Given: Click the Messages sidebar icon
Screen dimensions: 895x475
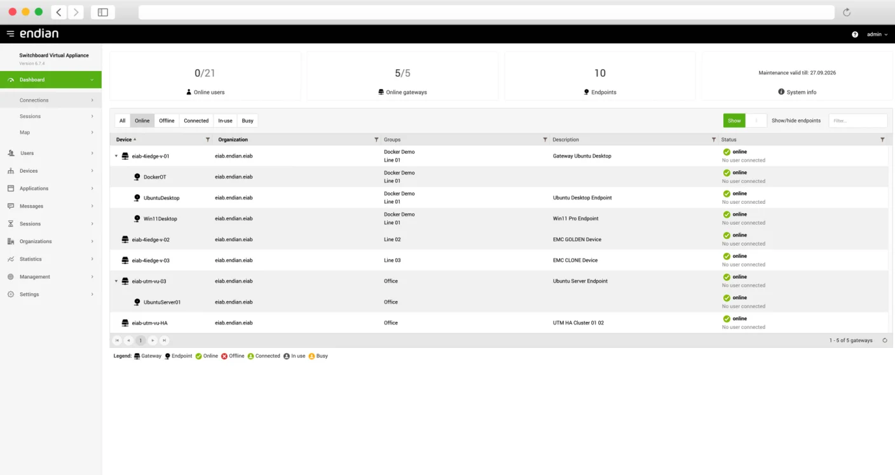Looking at the screenshot, I should (x=11, y=206).
